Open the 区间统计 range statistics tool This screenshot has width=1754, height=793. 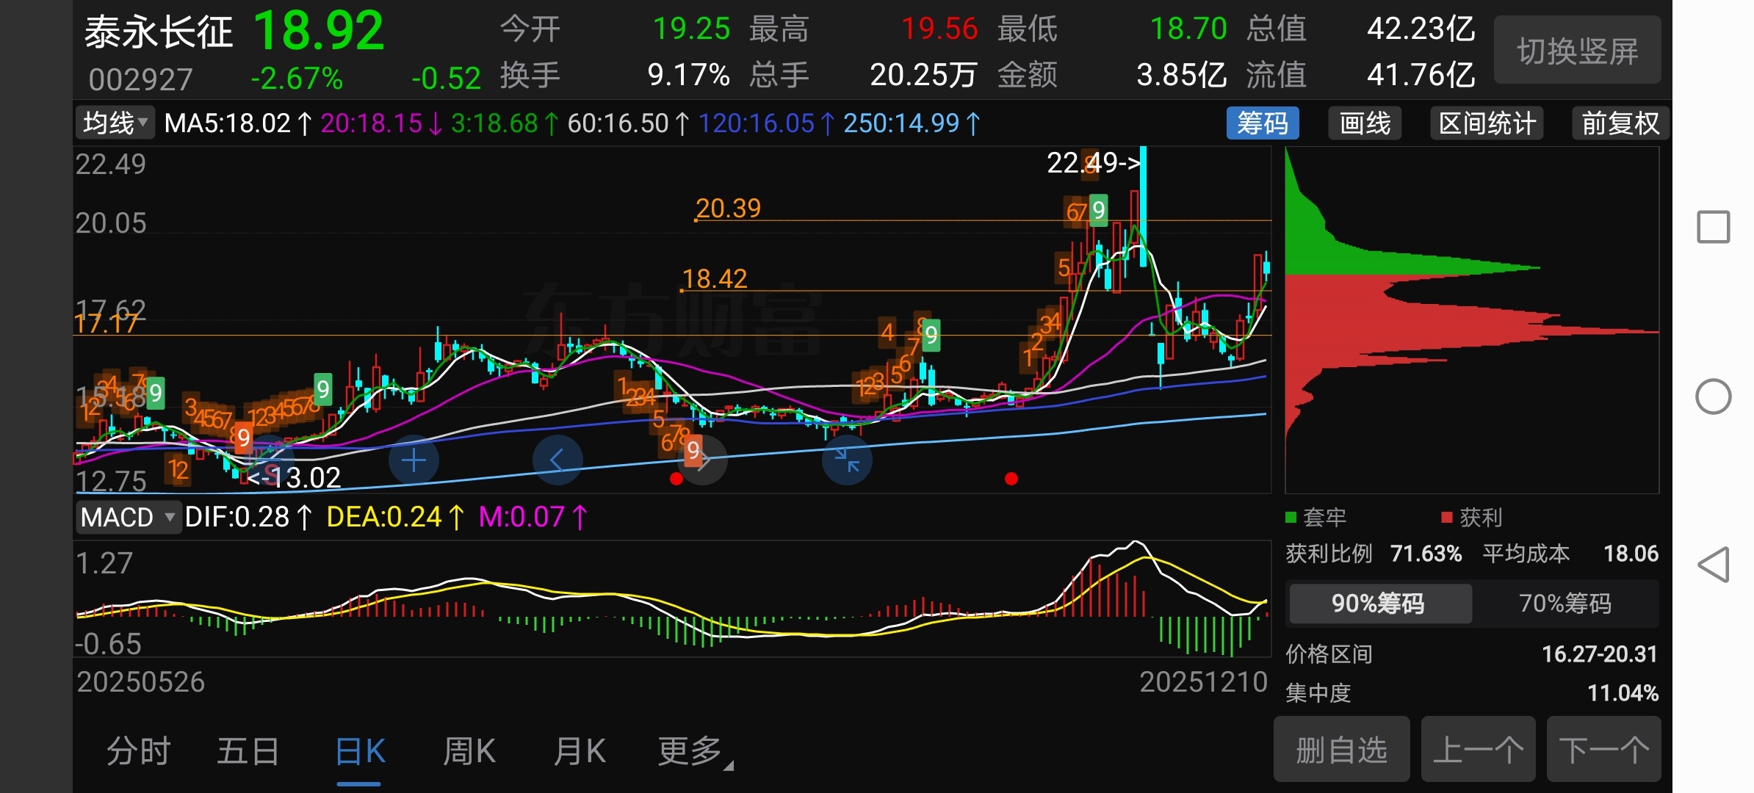point(1487,123)
